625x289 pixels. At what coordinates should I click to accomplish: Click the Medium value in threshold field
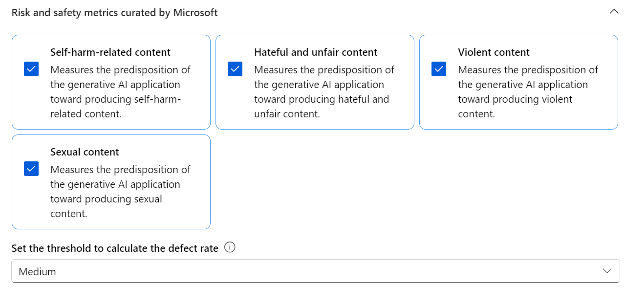pyautogui.click(x=37, y=271)
